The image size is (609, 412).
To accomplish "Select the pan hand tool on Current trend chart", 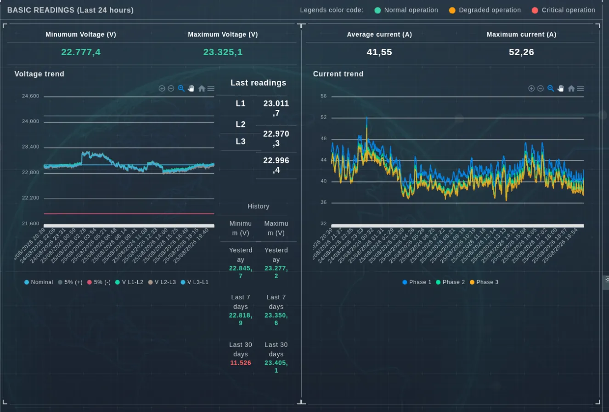I will 561,88.
